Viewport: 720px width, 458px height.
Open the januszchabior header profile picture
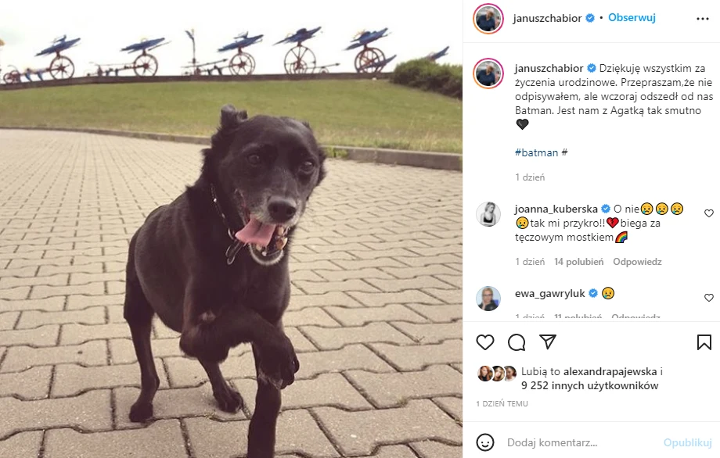pyautogui.click(x=488, y=18)
